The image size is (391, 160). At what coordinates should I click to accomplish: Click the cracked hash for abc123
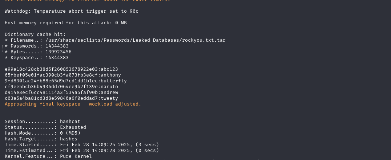[61, 69]
